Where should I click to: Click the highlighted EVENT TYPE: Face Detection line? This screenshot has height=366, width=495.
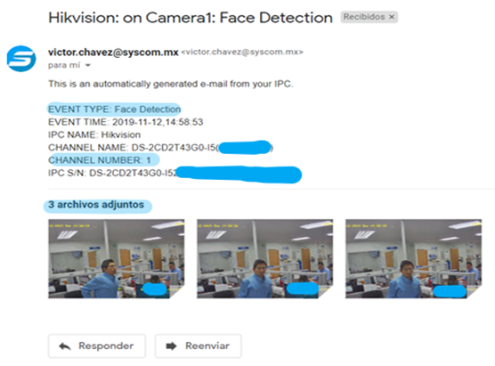click(x=114, y=110)
